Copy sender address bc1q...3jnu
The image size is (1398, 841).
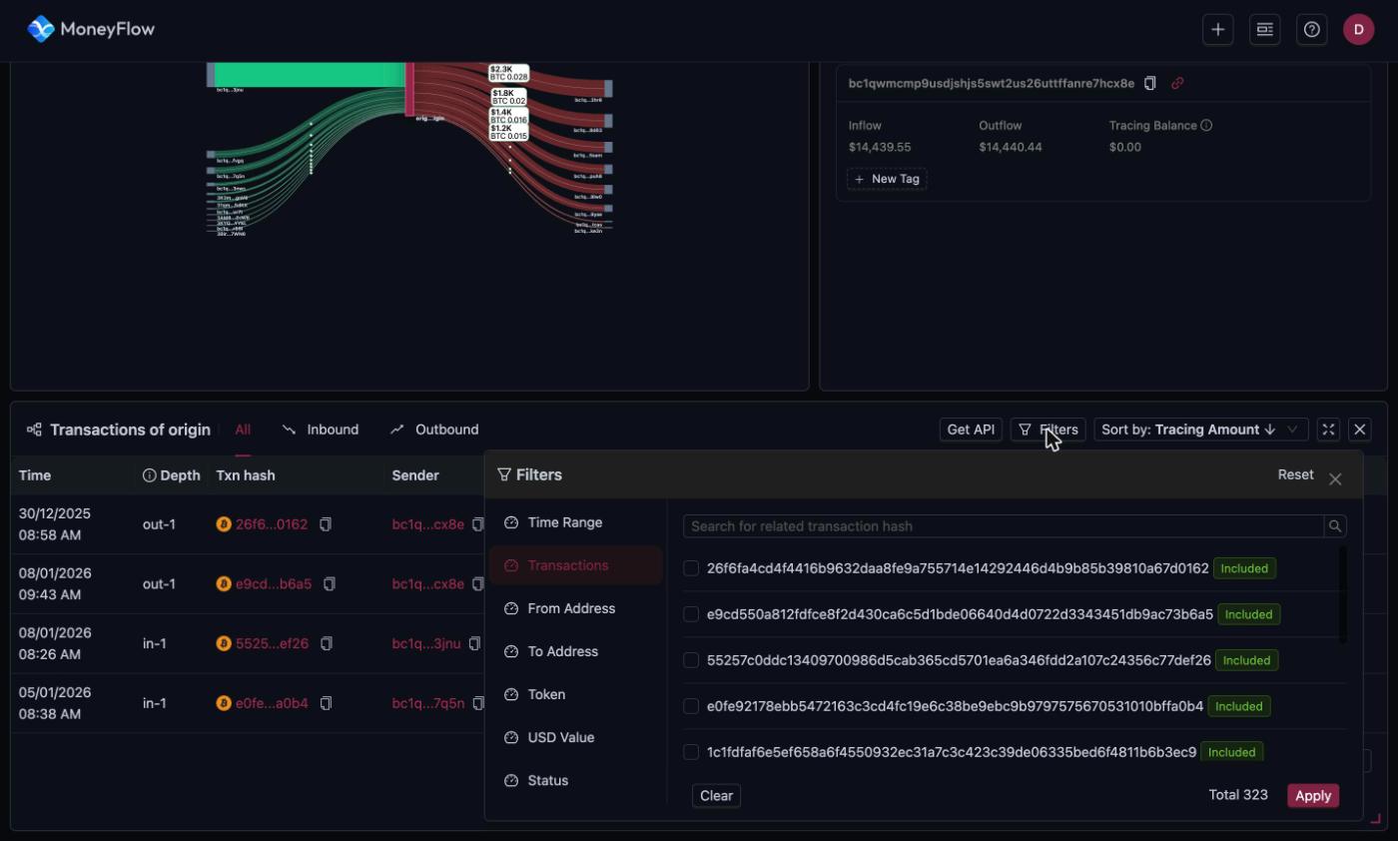[x=475, y=644]
